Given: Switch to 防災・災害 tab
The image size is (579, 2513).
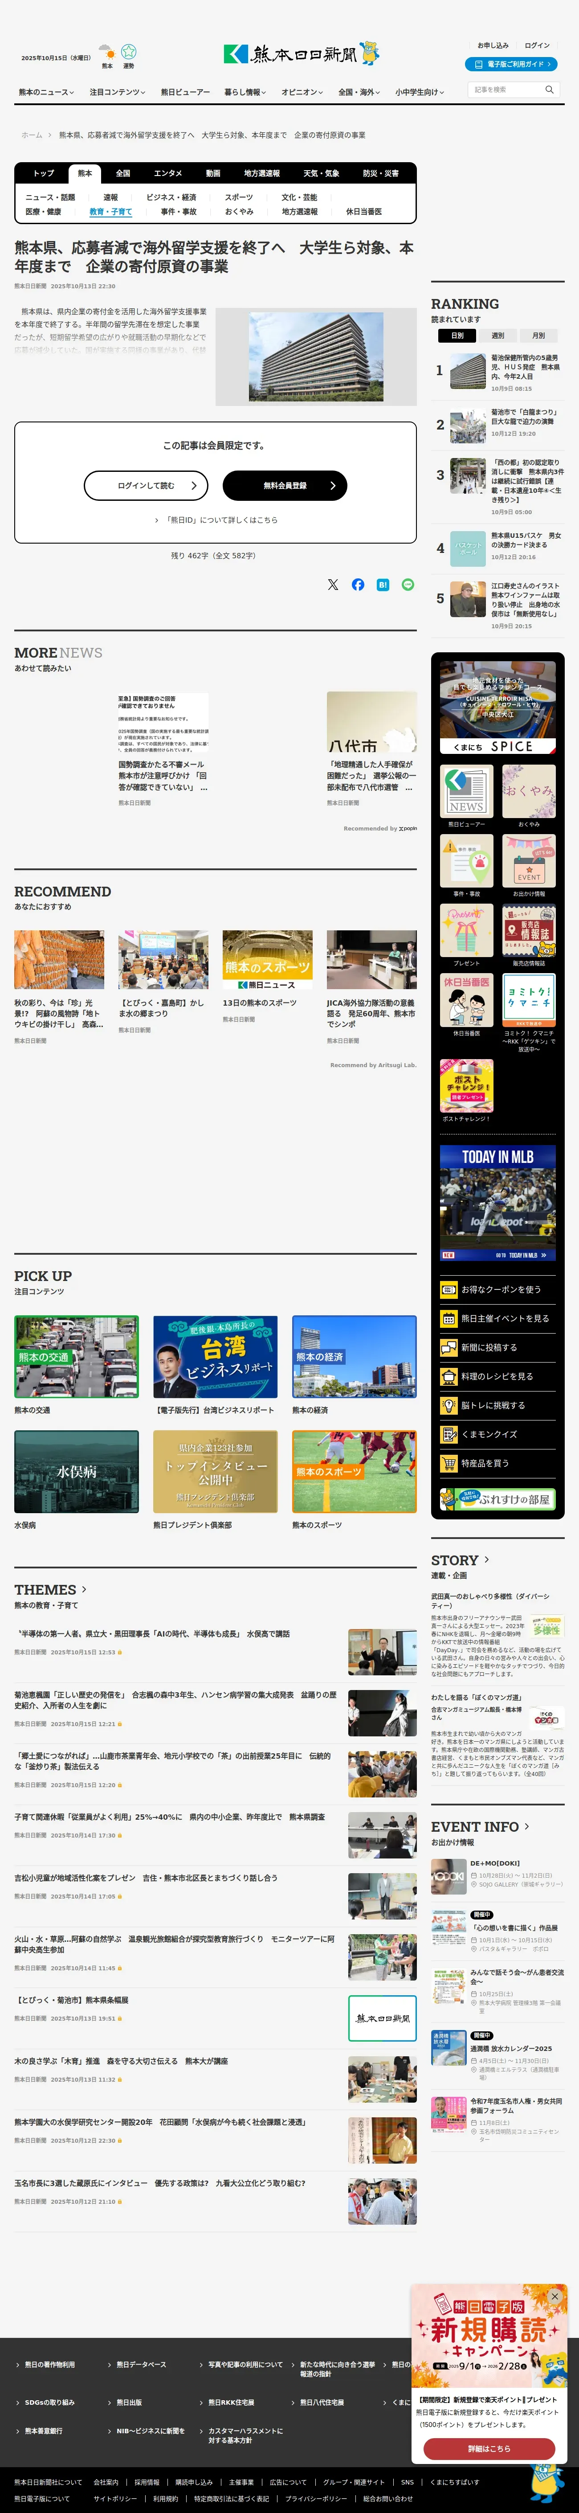Looking at the screenshot, I should [x=381, y=174].
